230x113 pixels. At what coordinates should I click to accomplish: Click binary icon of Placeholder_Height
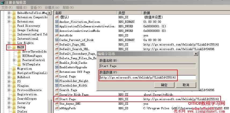coord(57,81)
